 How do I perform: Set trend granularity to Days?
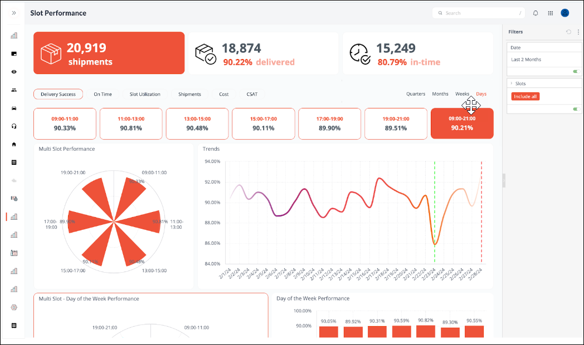[481, 94]
